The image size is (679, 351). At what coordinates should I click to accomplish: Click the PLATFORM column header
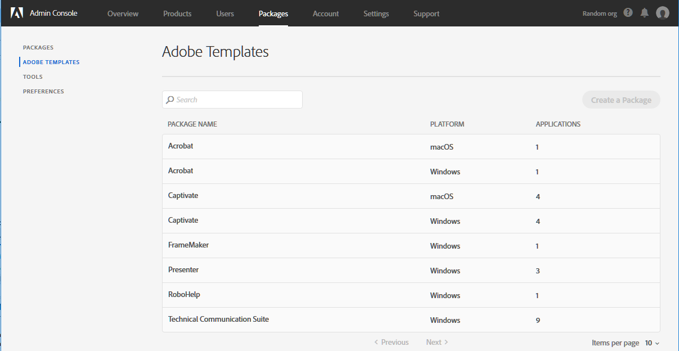[447, 124]
